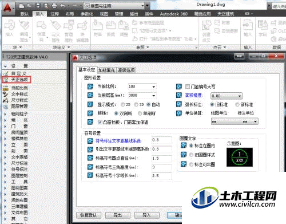The width and height of the screenshot is (286, 224).
Task: Select the 新标准 arc length radio button
Action: pyautogui.click(x=237, y=104)
